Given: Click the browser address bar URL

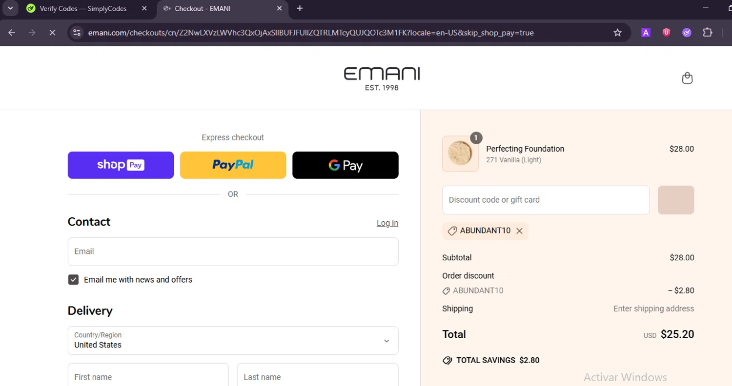Looking at the screenshot, I should [x=311, y=33].
